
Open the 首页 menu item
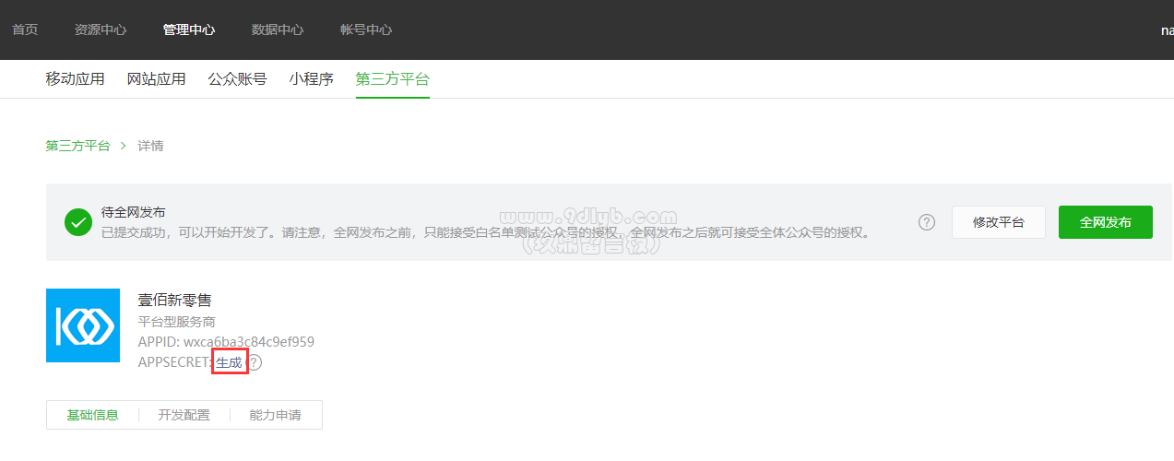(25, 30)
